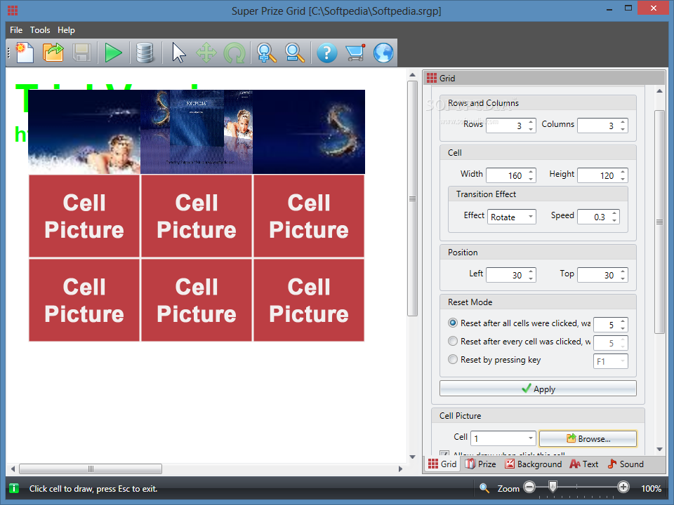Open Help with the question mark icon
Image resolution: width=674 pixels, height=505 pixels.
point(327,53)
